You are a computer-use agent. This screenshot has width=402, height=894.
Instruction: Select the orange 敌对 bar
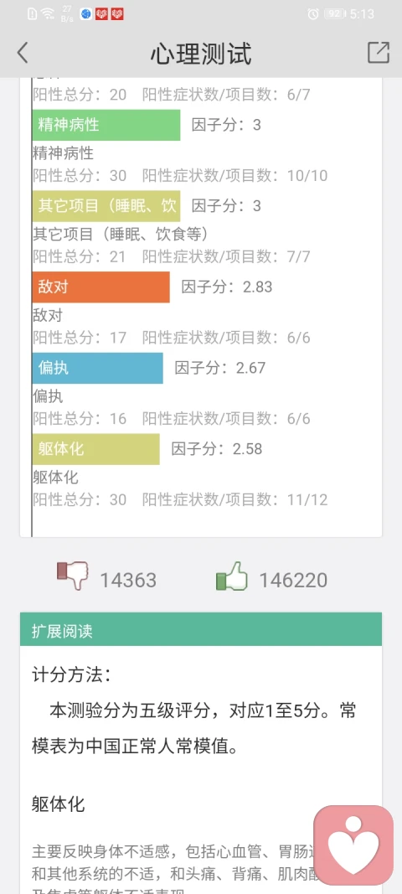pos(101,287)
